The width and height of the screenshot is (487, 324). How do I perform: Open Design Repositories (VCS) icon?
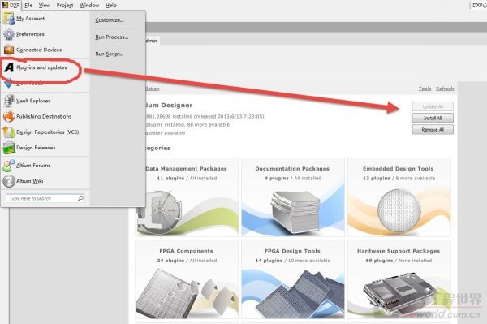9,132
